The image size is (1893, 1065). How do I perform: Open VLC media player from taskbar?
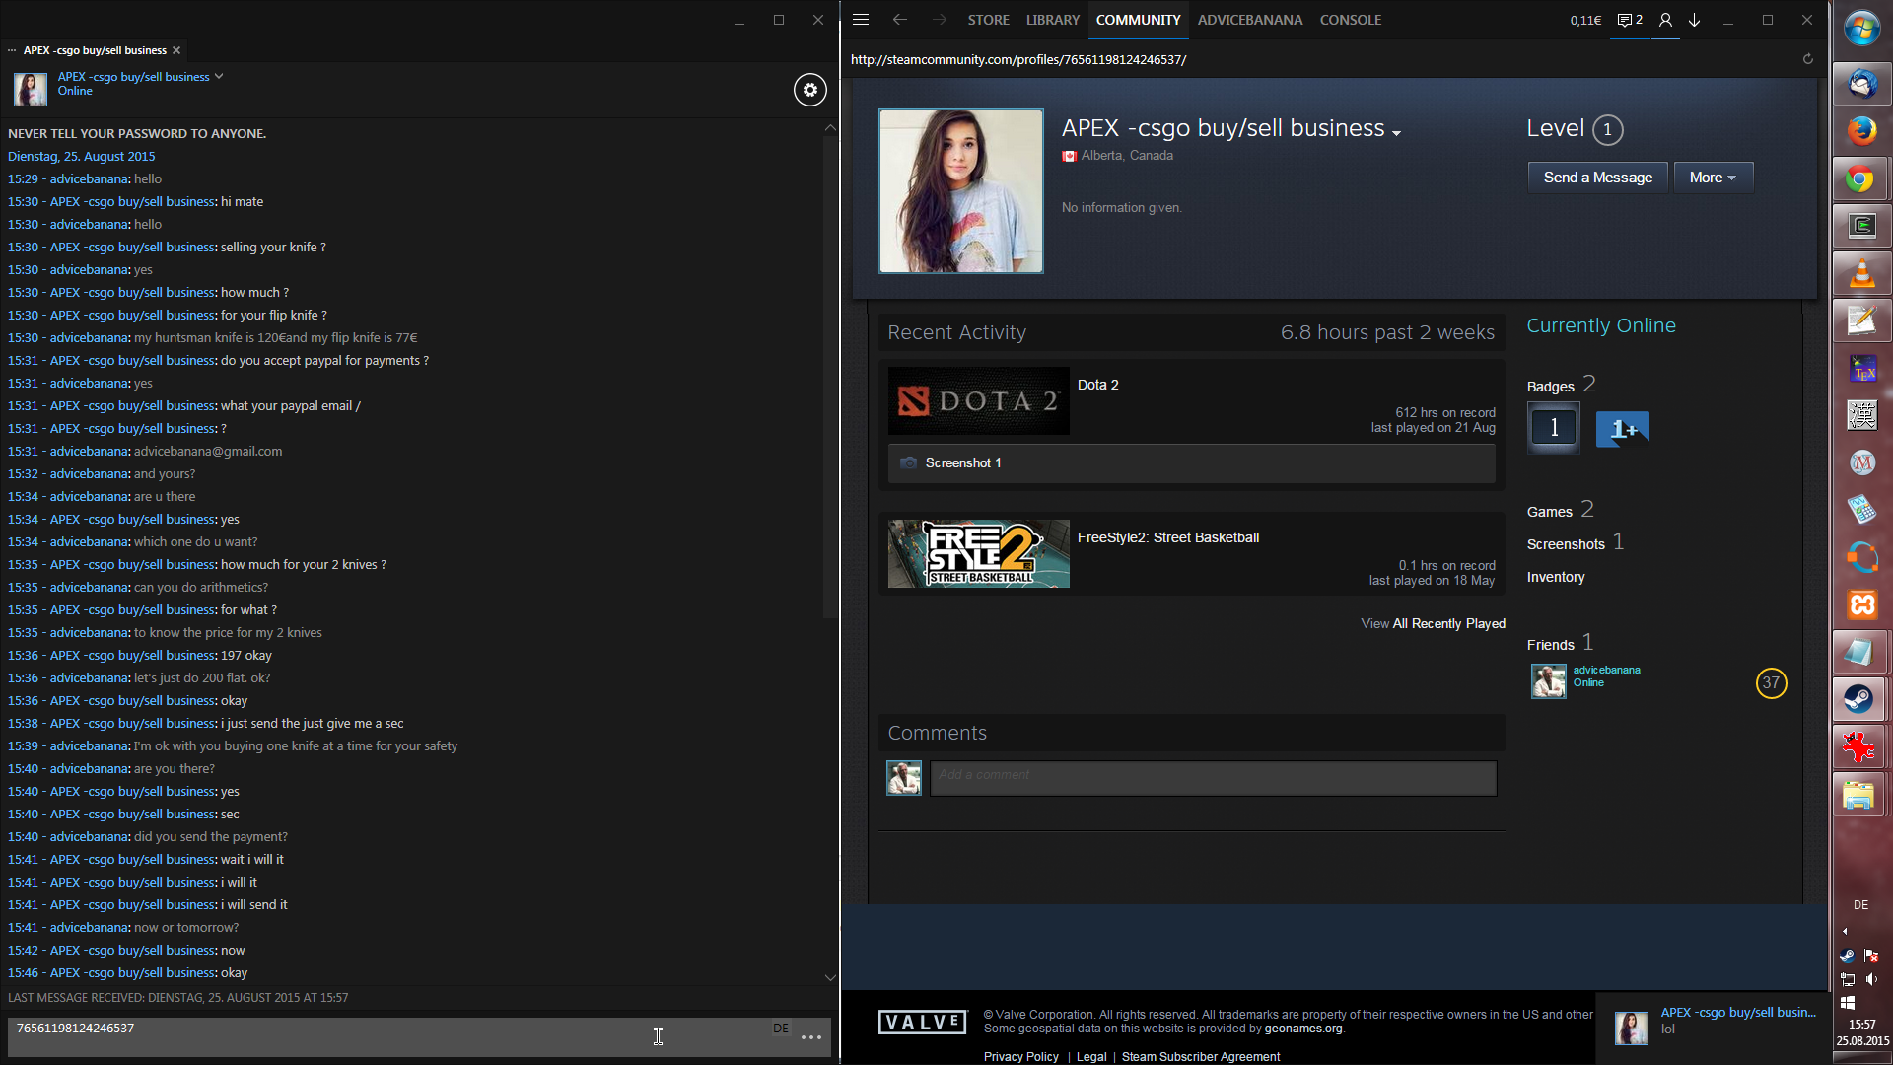1861,273
